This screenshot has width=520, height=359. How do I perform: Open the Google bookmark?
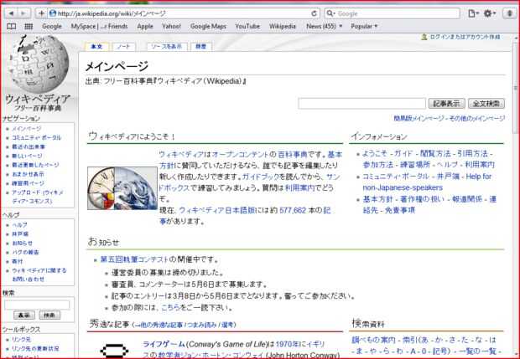[52, 26]
